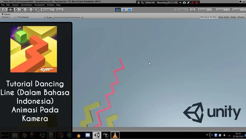The width and height of the screenshot is (246, 139).
Task: Click the Scale slider handle
Action: point(54,17)
